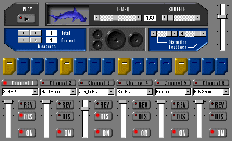Select the Total measures field showing 4
Screen dimensions: 232x141
tap(51, 33)
